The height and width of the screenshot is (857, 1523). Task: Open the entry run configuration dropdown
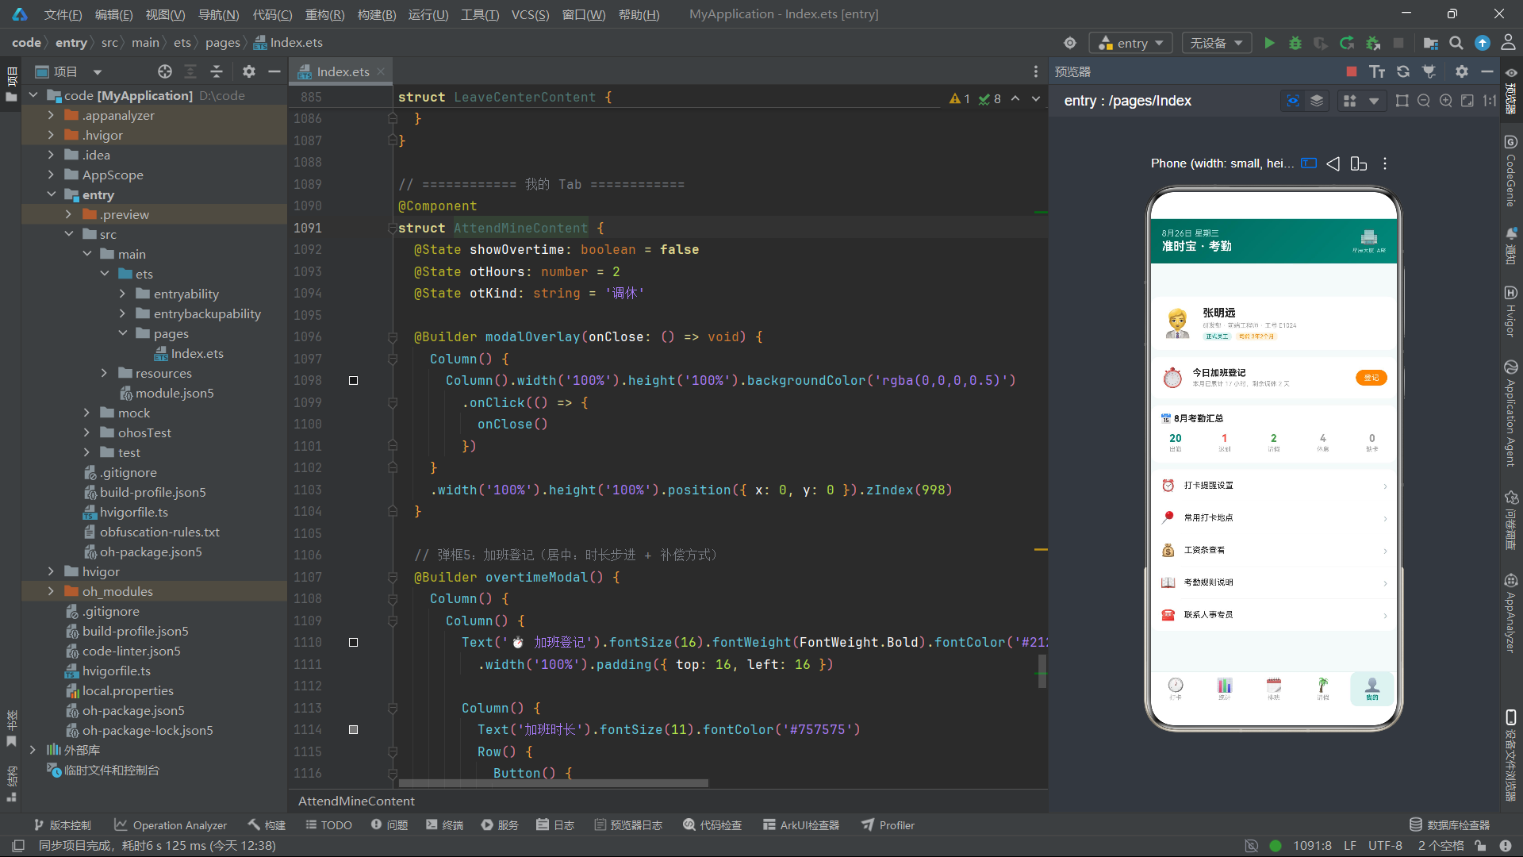[x=1131, y=43]
